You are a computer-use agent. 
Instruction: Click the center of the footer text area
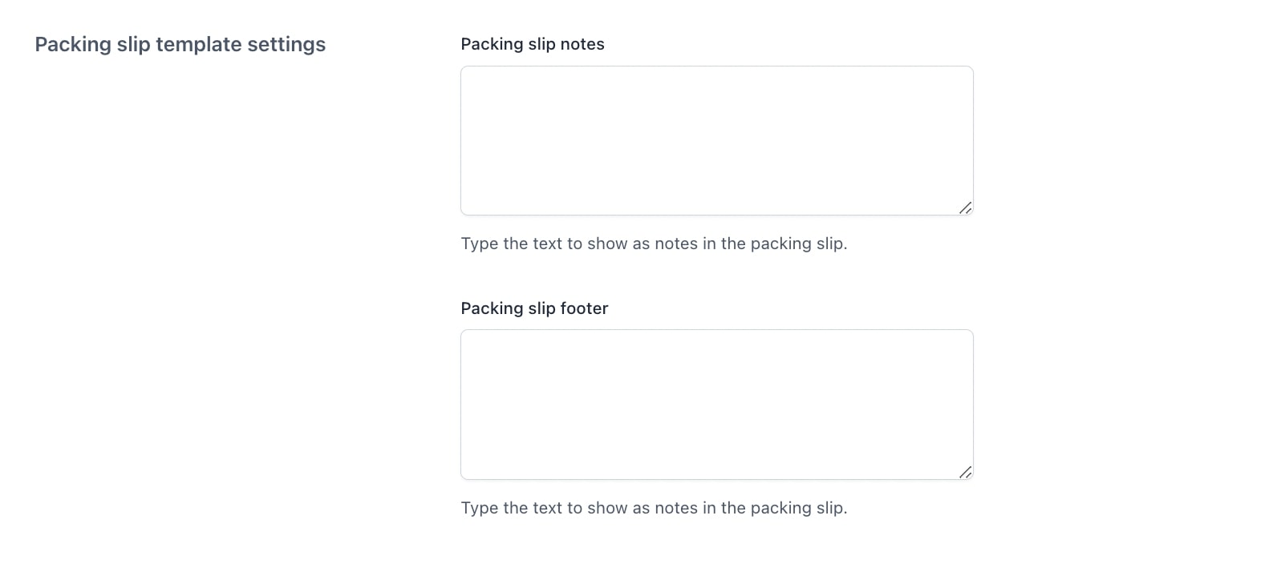click(716, 405)
